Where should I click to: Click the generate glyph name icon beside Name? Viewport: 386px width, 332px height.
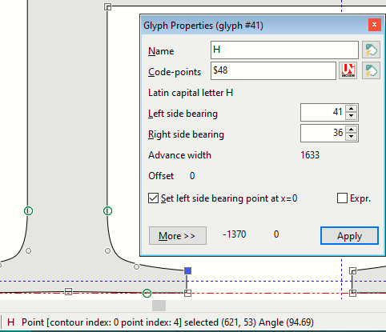[371, 50]
